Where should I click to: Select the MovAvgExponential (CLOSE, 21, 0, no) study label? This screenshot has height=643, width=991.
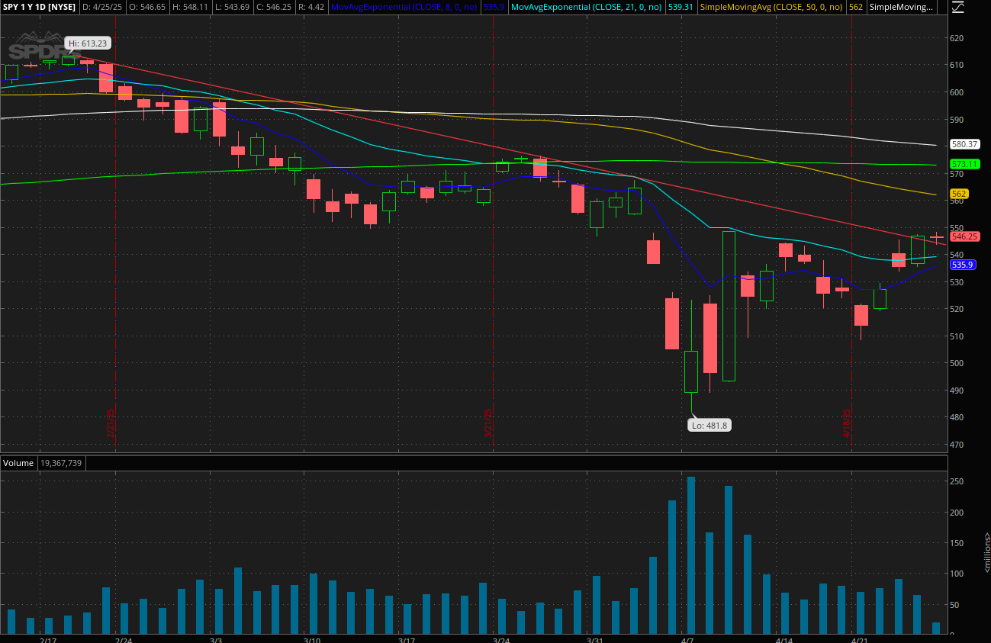(587, 7)
